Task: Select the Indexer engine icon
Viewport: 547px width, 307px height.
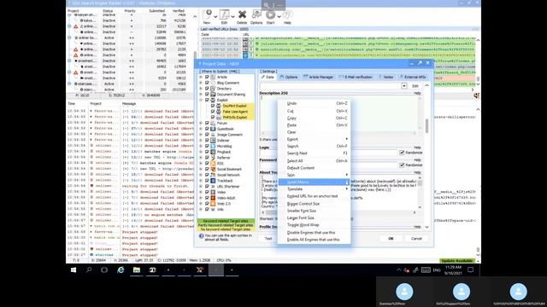Action: click(213, 140)
